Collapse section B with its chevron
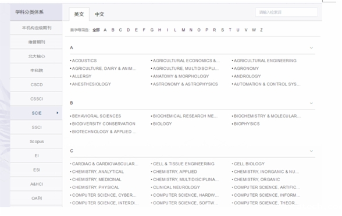Viewport: 342px width, 216px height. pyautogui.click(x=311, y=103)
